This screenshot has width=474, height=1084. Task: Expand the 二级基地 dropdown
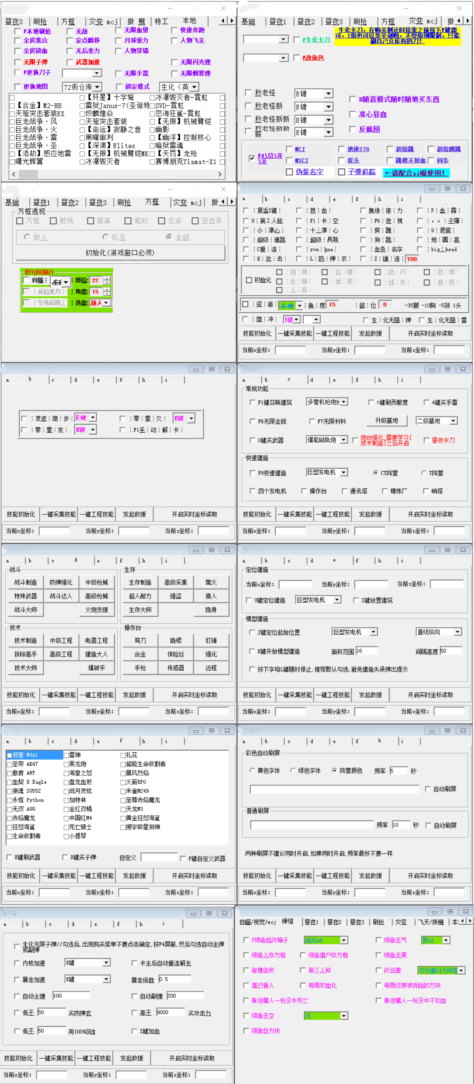453,421
